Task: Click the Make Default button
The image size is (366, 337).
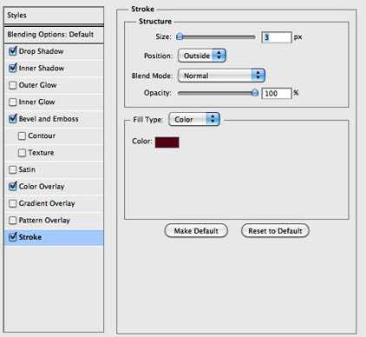Action: point(196,231)
